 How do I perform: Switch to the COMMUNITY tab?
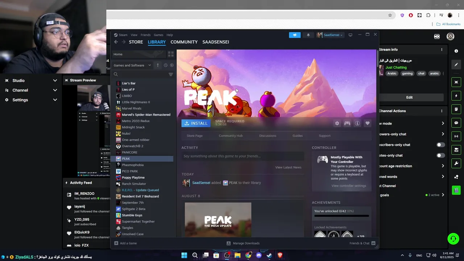click(x=184, y=42)
